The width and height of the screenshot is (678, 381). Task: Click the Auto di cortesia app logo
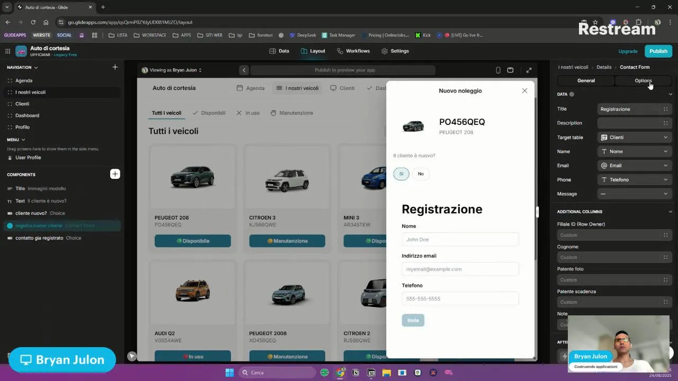click(21, 51)
